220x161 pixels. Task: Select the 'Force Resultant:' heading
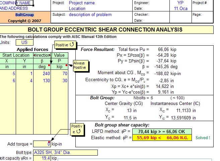coord(98,49)
